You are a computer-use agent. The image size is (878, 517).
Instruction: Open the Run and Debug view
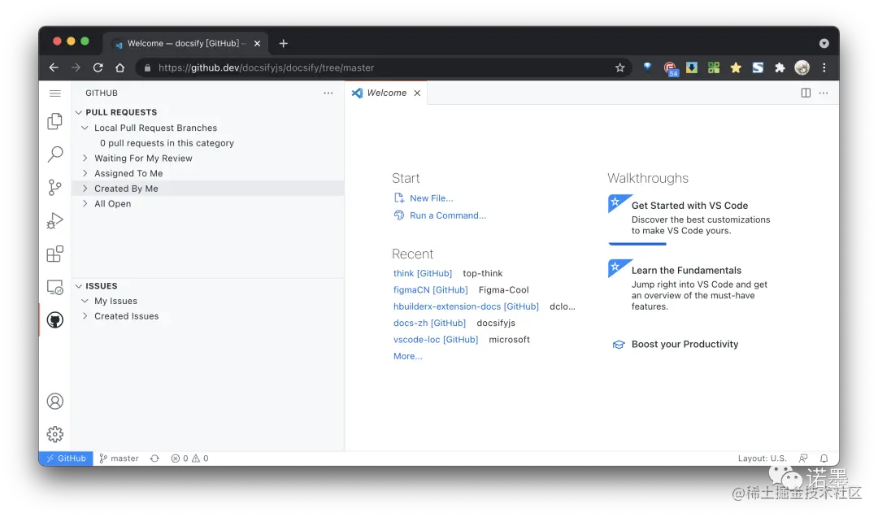click(x=55, y=220)
